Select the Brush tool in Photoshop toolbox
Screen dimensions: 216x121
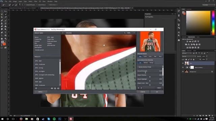(5, 20)
